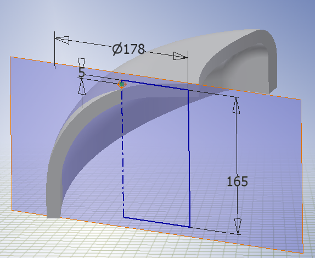This screenshot has width=315, height=258.
Task: Click upper arrowhead of the 5 dimension
Action: pyautogui.click(x=81, y=62)
